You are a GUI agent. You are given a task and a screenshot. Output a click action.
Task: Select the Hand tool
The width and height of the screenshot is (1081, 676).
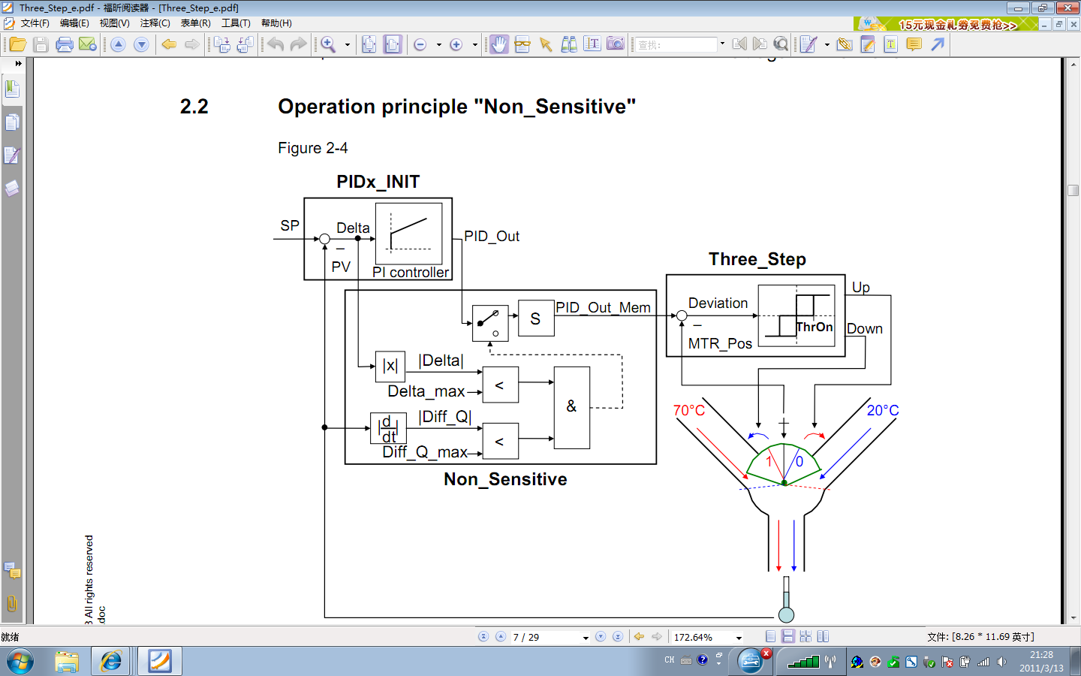click(x=498, y=44)
